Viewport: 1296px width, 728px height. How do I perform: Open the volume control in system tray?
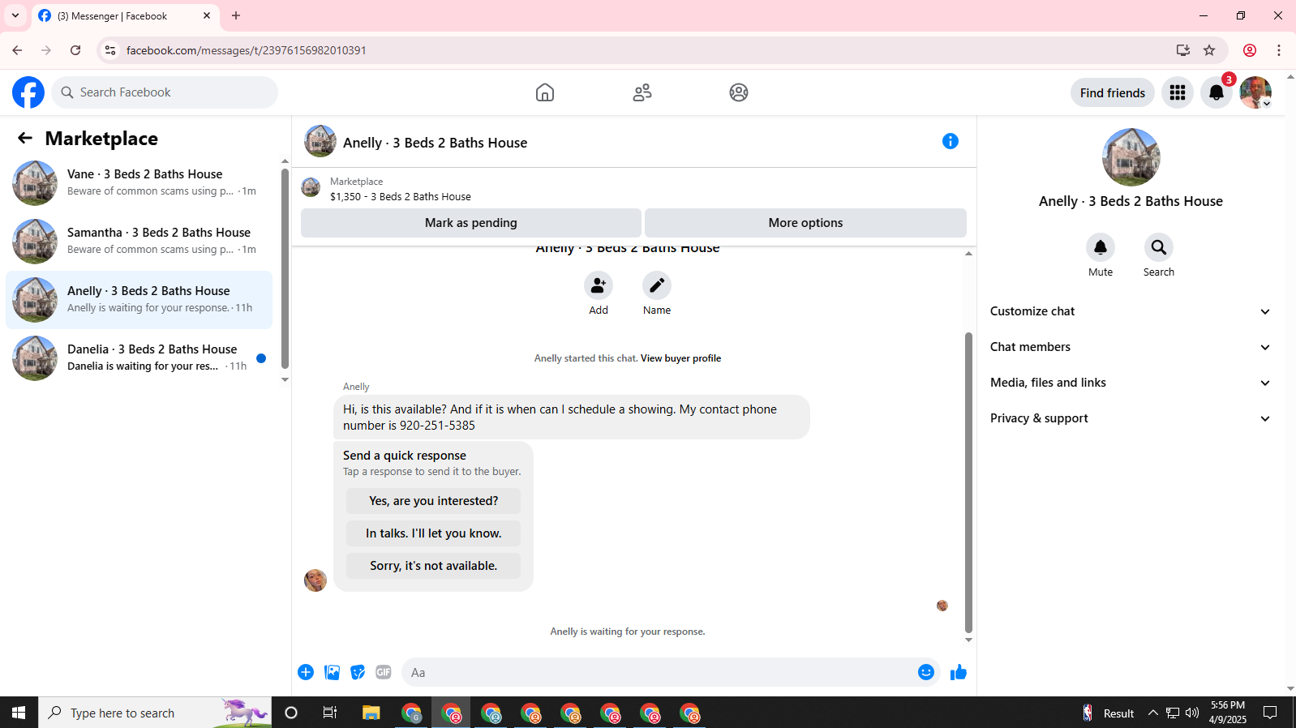pyautogui.click(x=1192, y=713)
